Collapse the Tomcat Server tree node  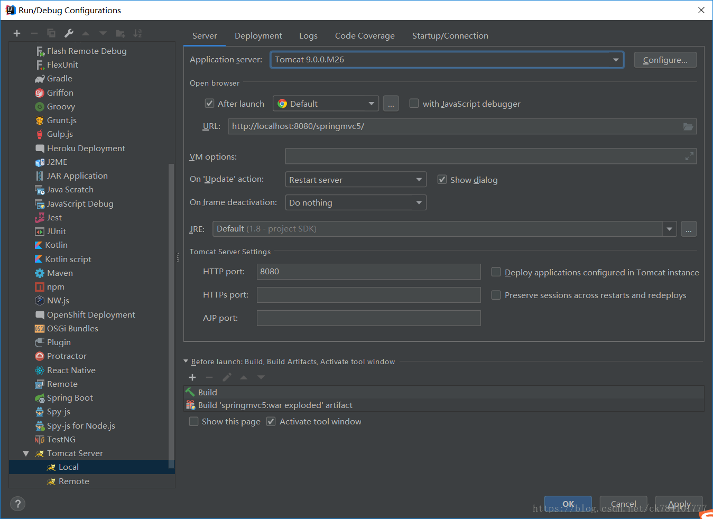(26, 453)
